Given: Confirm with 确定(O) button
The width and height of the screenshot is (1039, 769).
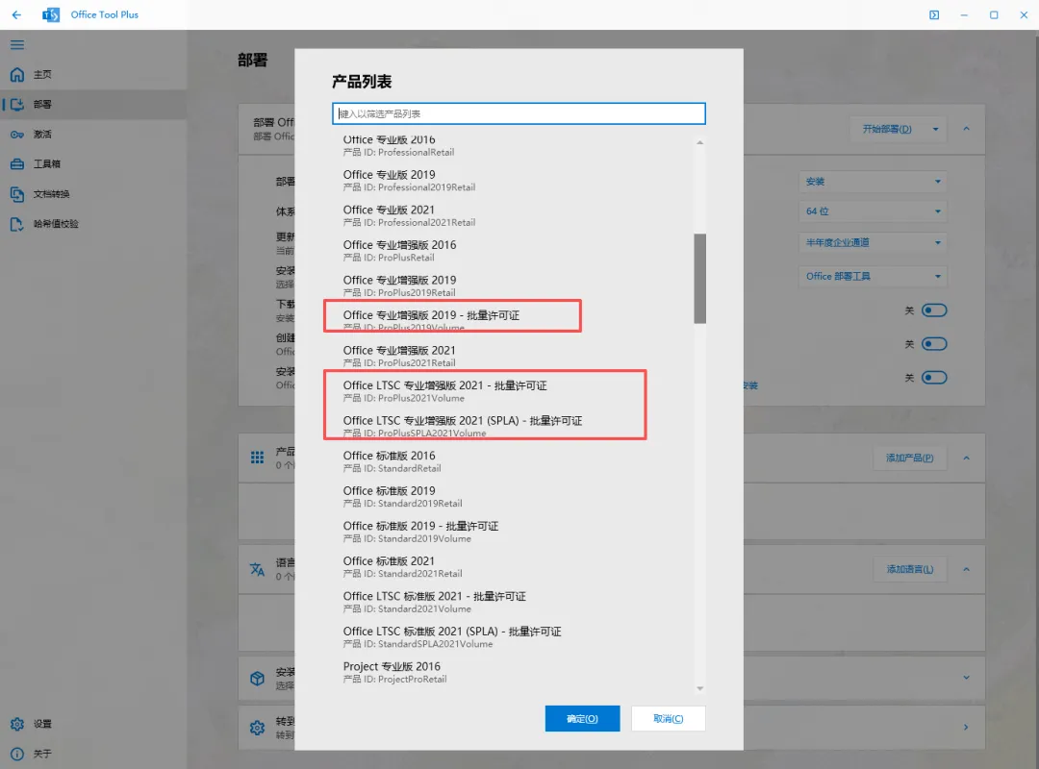Looking at the screenshot, I should [582, 719].
